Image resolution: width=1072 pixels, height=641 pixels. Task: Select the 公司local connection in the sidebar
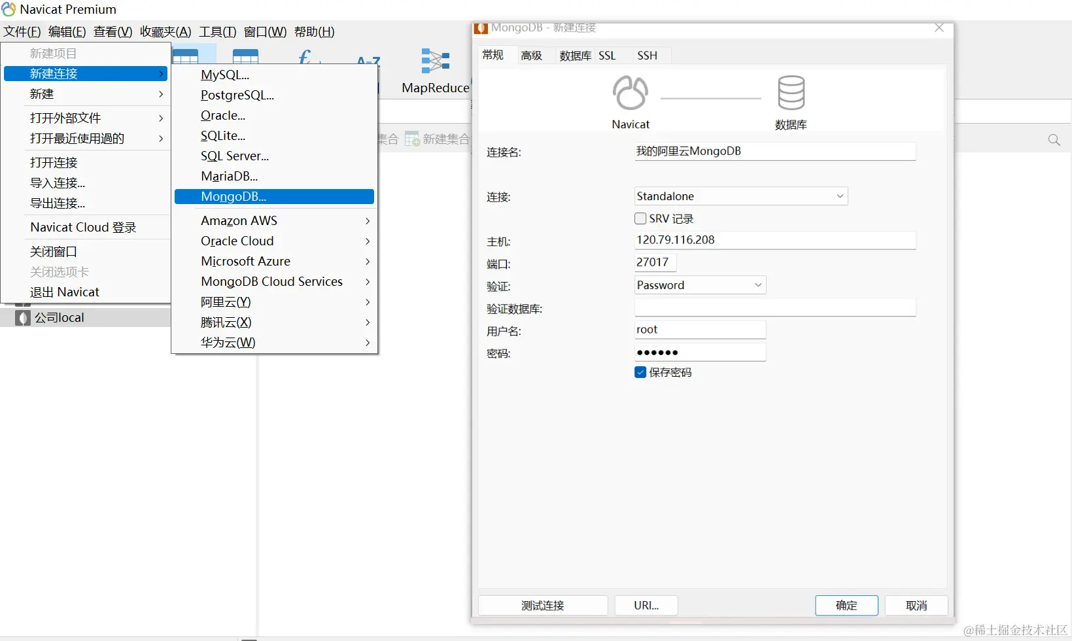85,318
